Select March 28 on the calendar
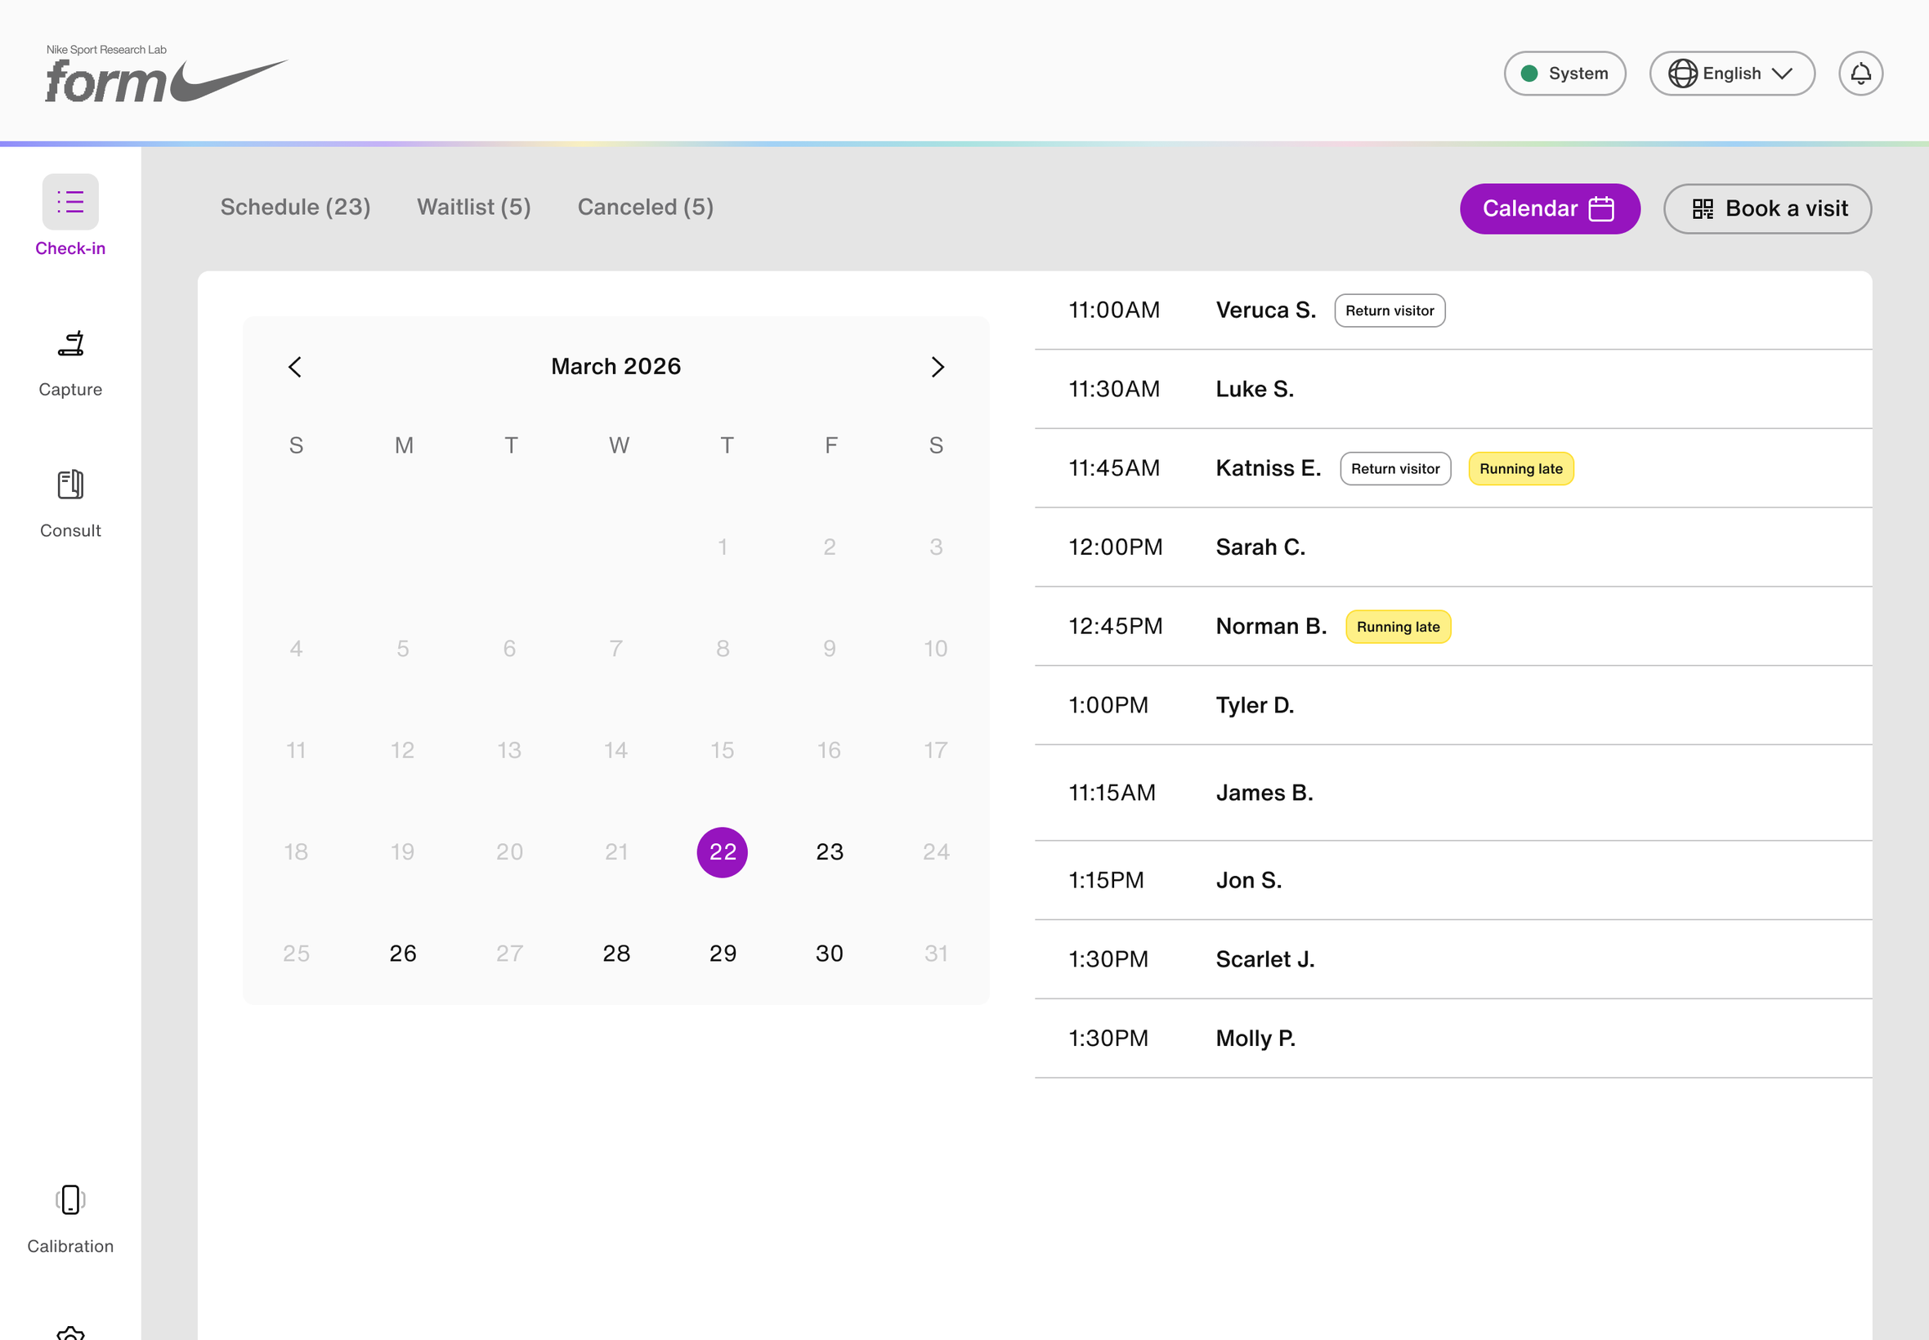This screenshot has height=1340, width=1929. click(x=616, y=954)
